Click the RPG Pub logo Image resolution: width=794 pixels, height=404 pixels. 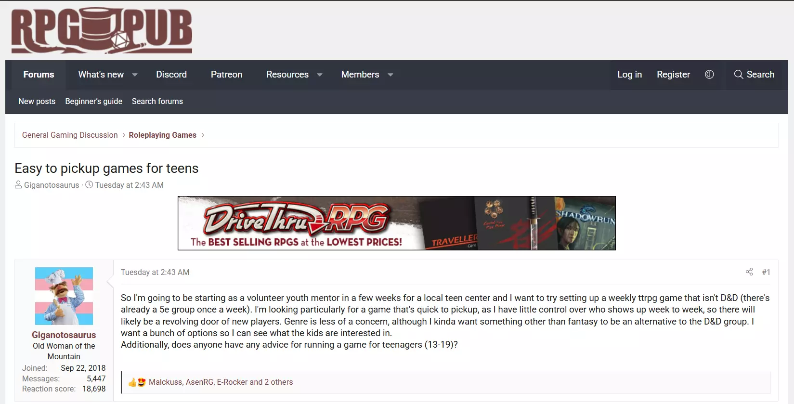[x=102, y=30]
